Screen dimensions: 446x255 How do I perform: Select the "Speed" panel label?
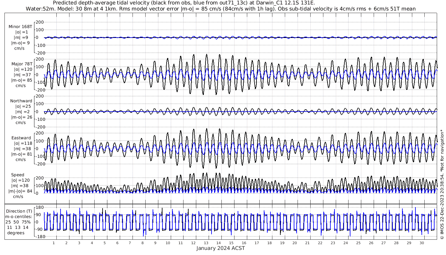coord(18,175)
